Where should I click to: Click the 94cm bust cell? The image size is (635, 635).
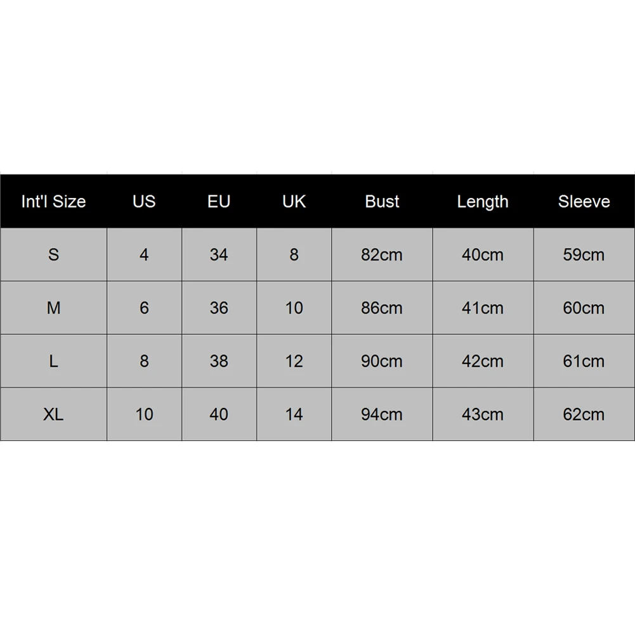(x=382, y=414)
